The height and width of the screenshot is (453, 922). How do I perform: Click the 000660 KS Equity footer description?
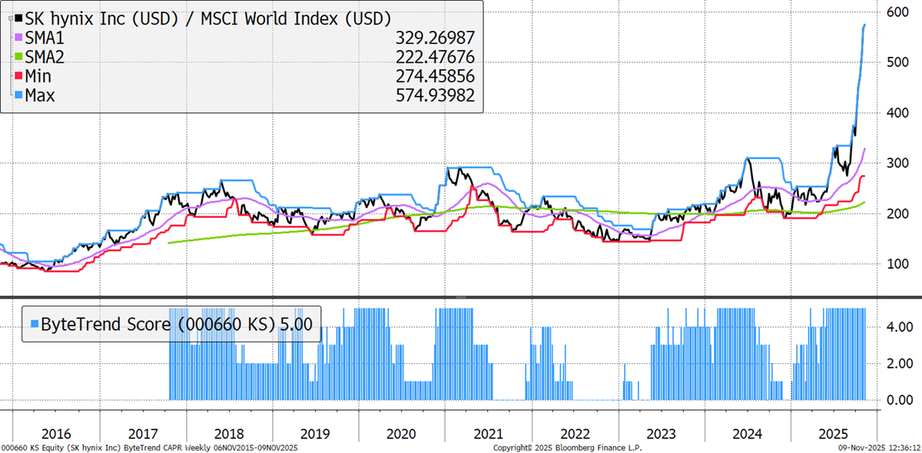coord(150,448)
